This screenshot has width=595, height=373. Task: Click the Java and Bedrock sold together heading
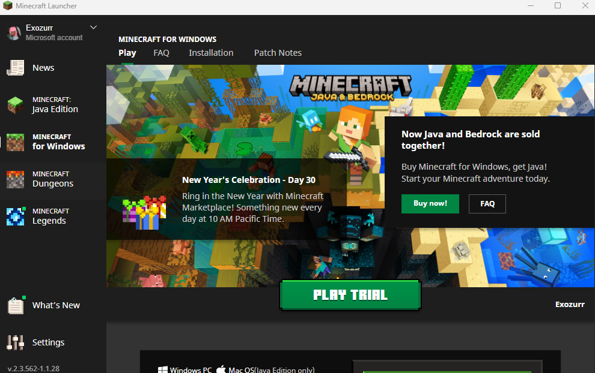[x=471, y=140]
